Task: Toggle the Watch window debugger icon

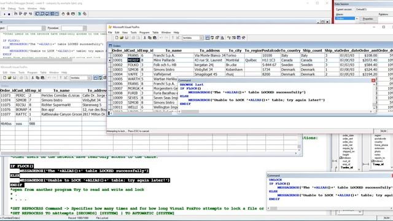Action: coord(42,14)
